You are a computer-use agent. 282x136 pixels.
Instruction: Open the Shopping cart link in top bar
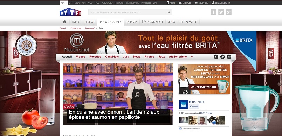coord(201,3)
